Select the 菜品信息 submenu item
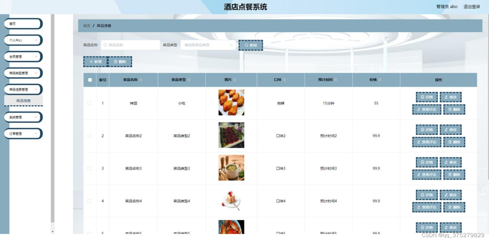The height and width of the screenshot is (241, 489). click(x=23, y=101)
